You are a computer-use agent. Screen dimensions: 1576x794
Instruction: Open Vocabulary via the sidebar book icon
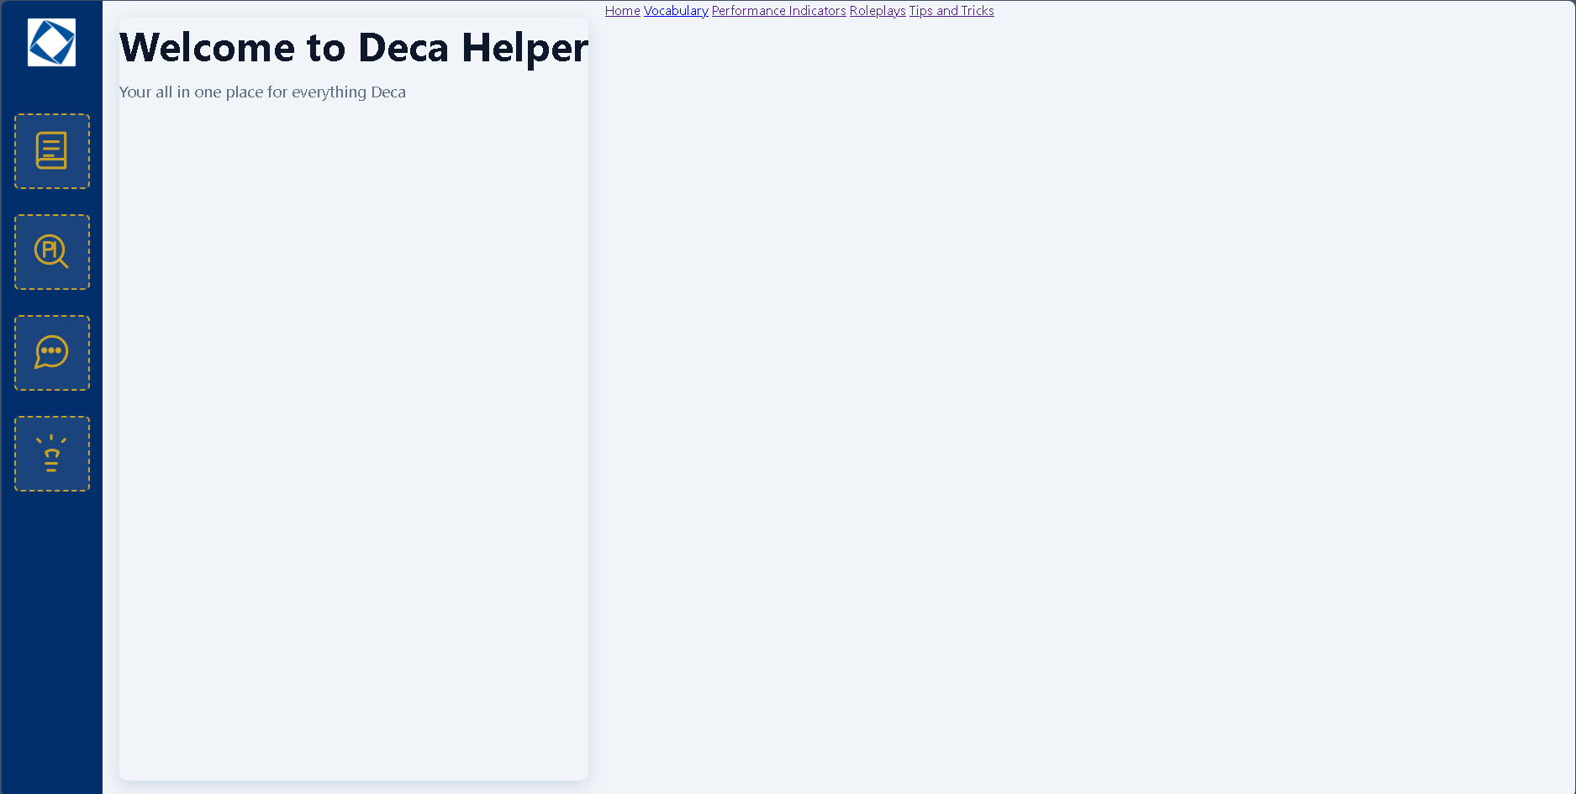click(51, 151)
